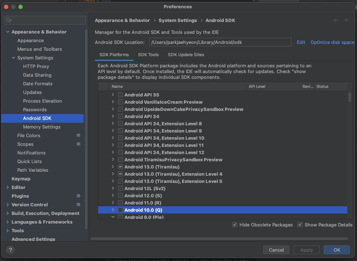Click the settings icon beside Plugins
The height and width of the screenshot is (261, 357).
coord(78,196)
